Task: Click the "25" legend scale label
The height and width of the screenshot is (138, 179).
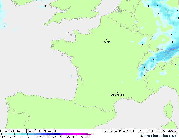Action: [55, 137]
